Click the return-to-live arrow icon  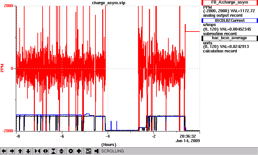point(96,151)
